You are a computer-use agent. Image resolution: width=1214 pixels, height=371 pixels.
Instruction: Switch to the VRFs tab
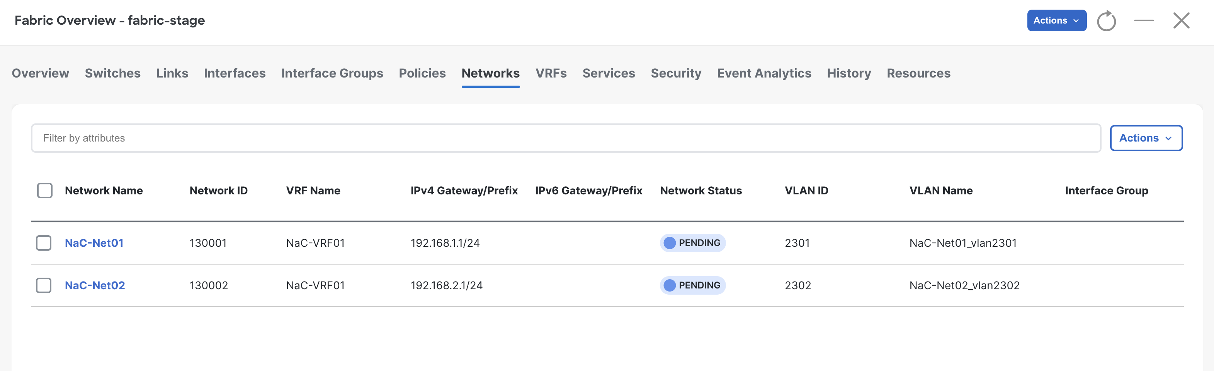551,73
